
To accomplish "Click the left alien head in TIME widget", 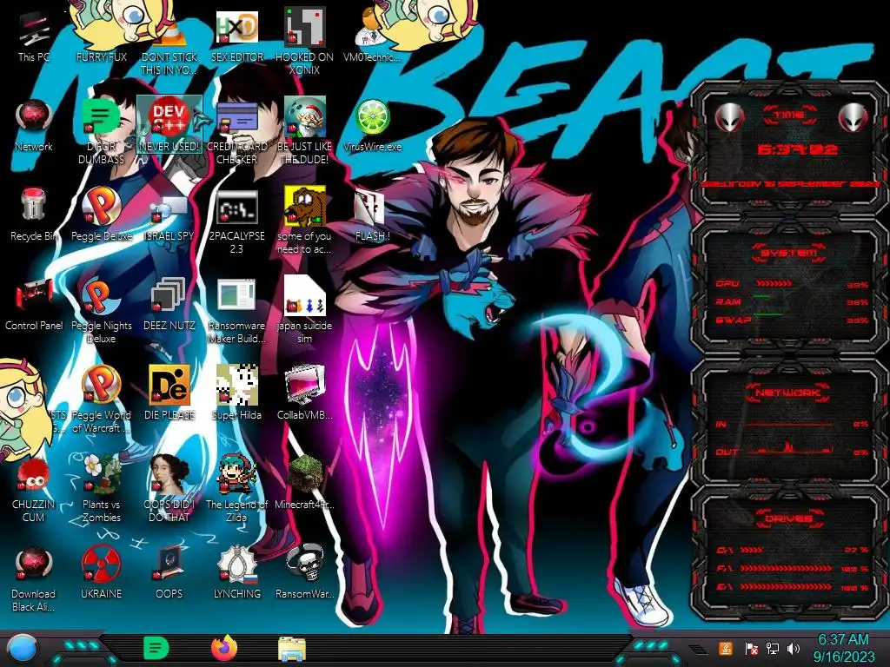I will pos(729,118).
